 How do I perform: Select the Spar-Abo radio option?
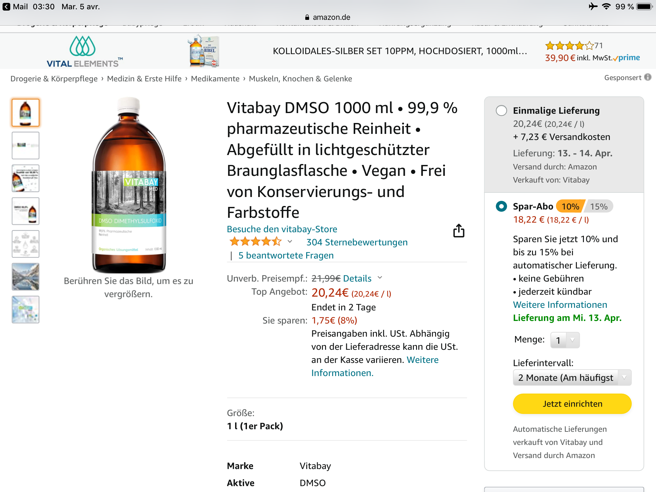(x=501, y=206)
